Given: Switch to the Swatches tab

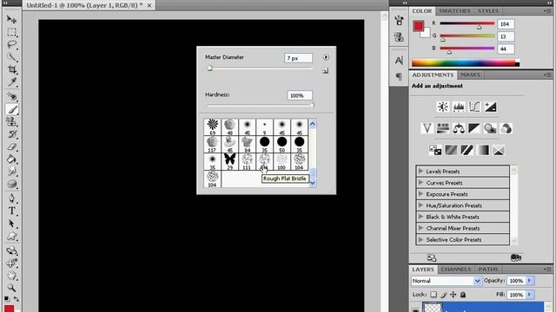Looking at the screenshot, I should pos(454,11).
